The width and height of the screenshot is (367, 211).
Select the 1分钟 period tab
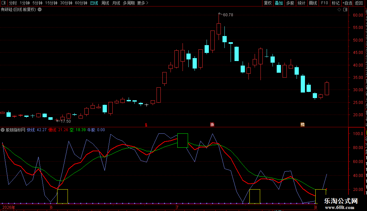(x=25, y=3)
